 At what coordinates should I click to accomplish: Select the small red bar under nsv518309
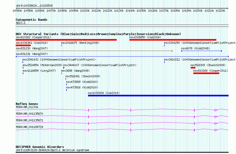[x=193, y=68]
